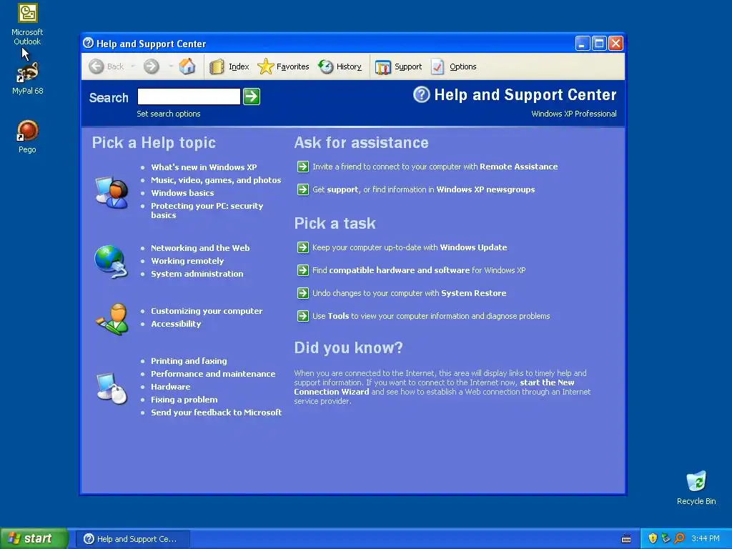The image size is (732, 549).
Task: Go to the Help home page icon
Action: pos(187,66)
